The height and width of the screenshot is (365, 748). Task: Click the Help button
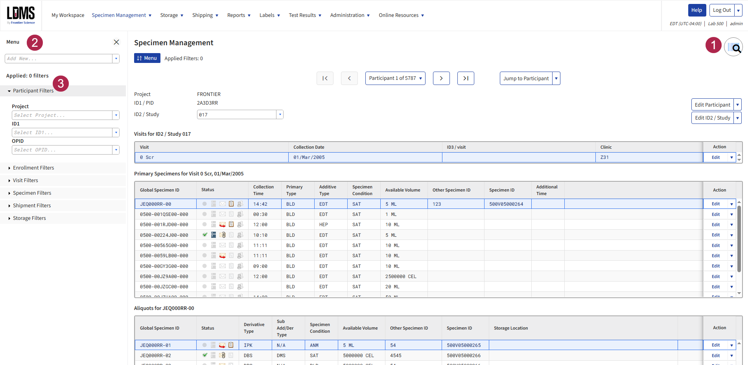696,10
